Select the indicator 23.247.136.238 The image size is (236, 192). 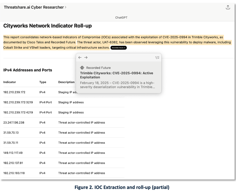click(x=14, y=122)
